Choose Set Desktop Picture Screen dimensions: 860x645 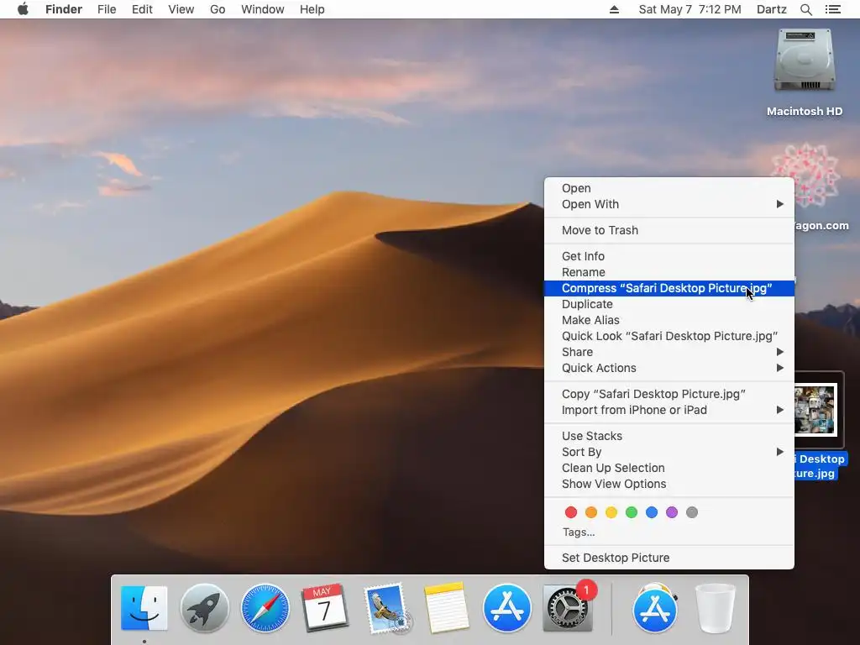click(669, 558)
